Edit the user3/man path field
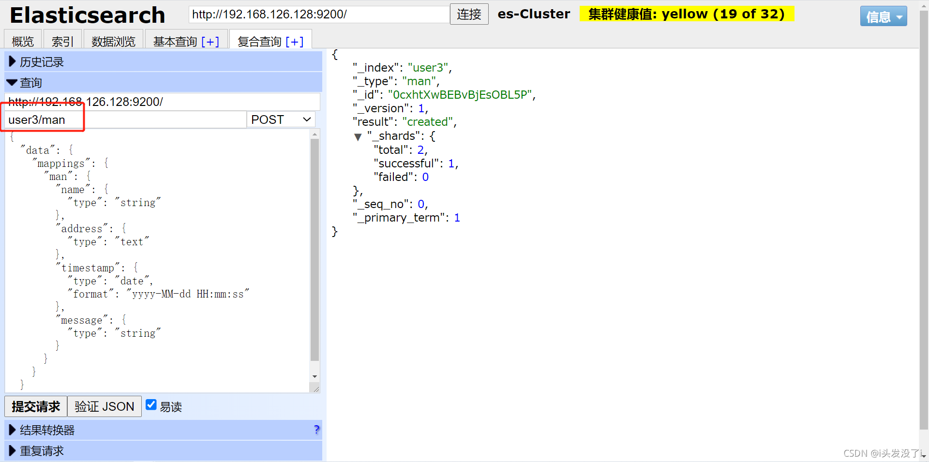The image size is (929, 462). click(x=125, y=119)
